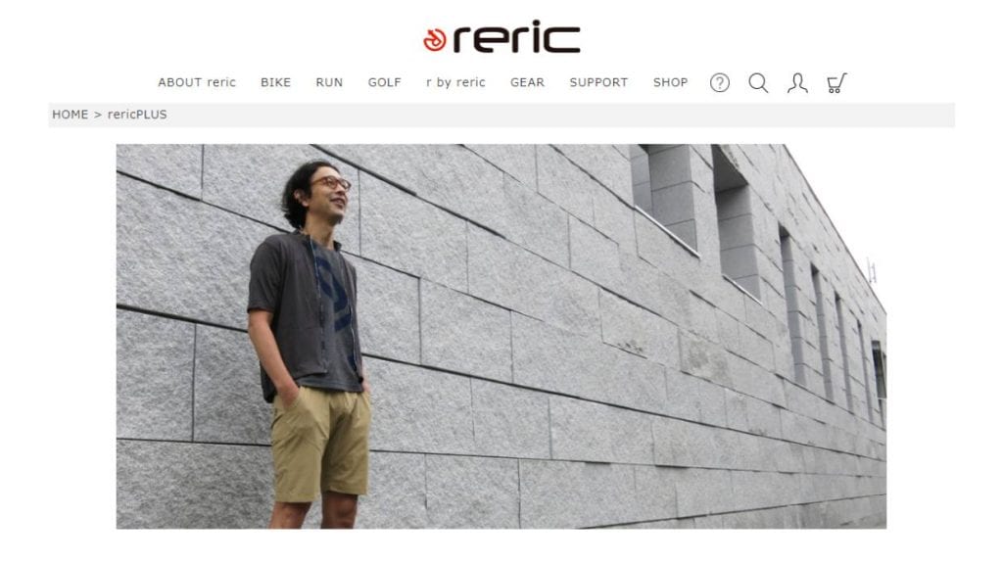
Task: Go to the SHOP page
Action: click(x=670, y=82)
